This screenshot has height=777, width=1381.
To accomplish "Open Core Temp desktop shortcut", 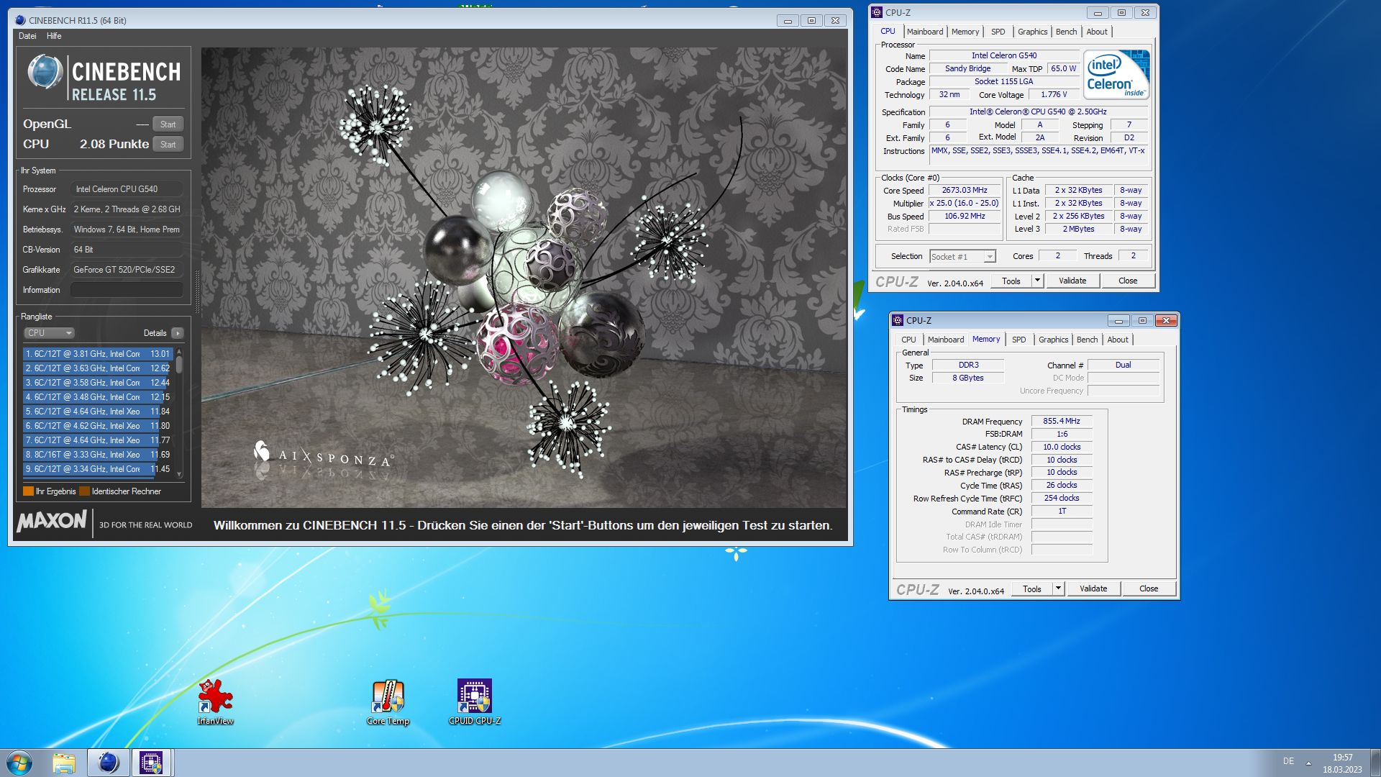I will point(388,701).
